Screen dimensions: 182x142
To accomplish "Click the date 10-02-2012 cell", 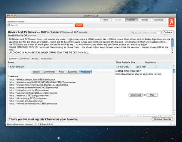I will (x=123, y=67).
